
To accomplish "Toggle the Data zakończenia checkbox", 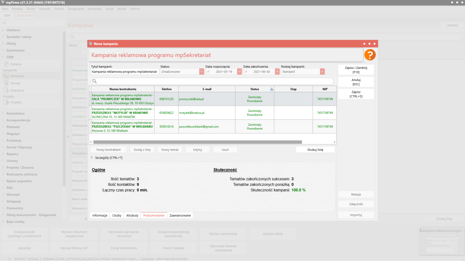I will coord(246,71).
